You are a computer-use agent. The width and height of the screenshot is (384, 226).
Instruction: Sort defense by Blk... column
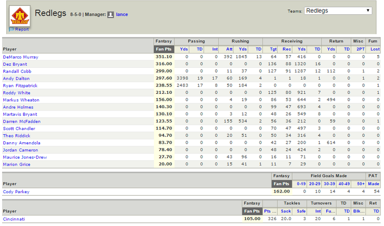[359, 211]
